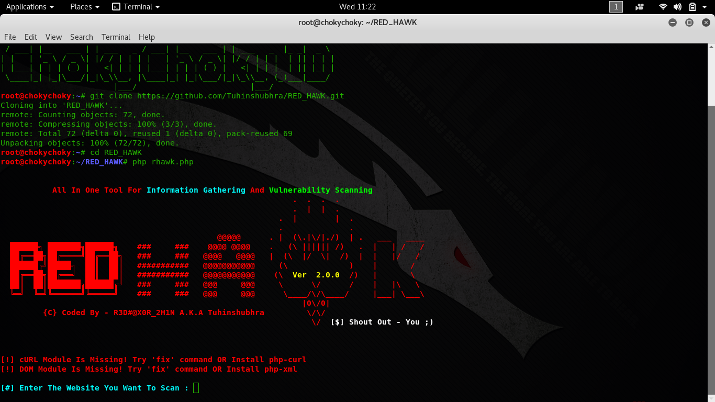Click the screen recorder camera icon
715x402 pixels.
point(640,7)
